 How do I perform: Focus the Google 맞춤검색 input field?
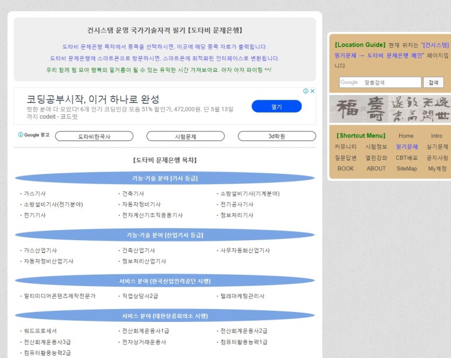pos(380,83)
